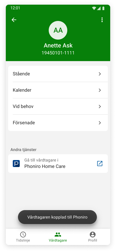Open the three-dot overflow menu

point(102,20)
